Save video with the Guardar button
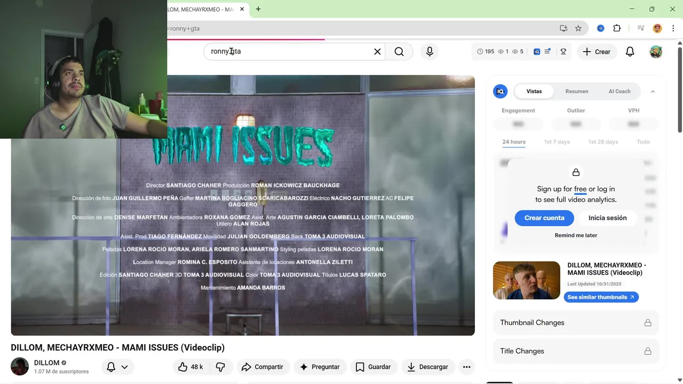This screenshot has height=384, width=683. coord(373,367)
